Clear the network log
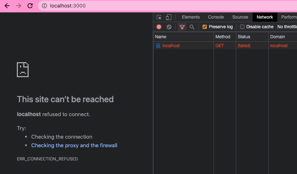Image resolution: width=297 pixels, height=174 pixels. click(x=169, y=27)
